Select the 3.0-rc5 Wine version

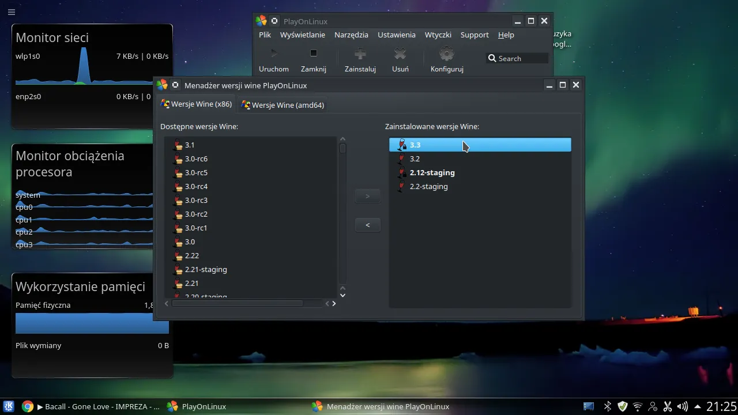pyautogui.click(x=250, y=172)
